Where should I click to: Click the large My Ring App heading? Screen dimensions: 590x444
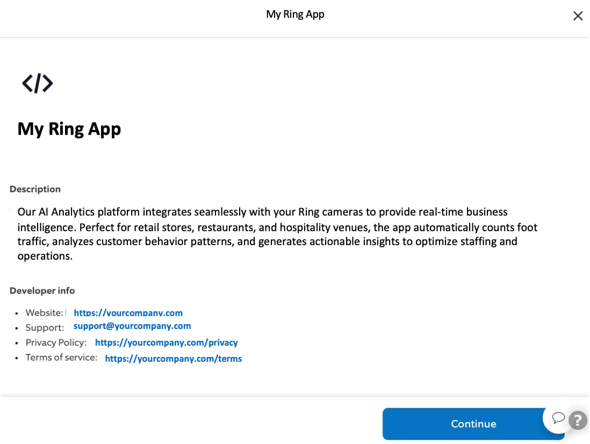(x=69, y=129)
